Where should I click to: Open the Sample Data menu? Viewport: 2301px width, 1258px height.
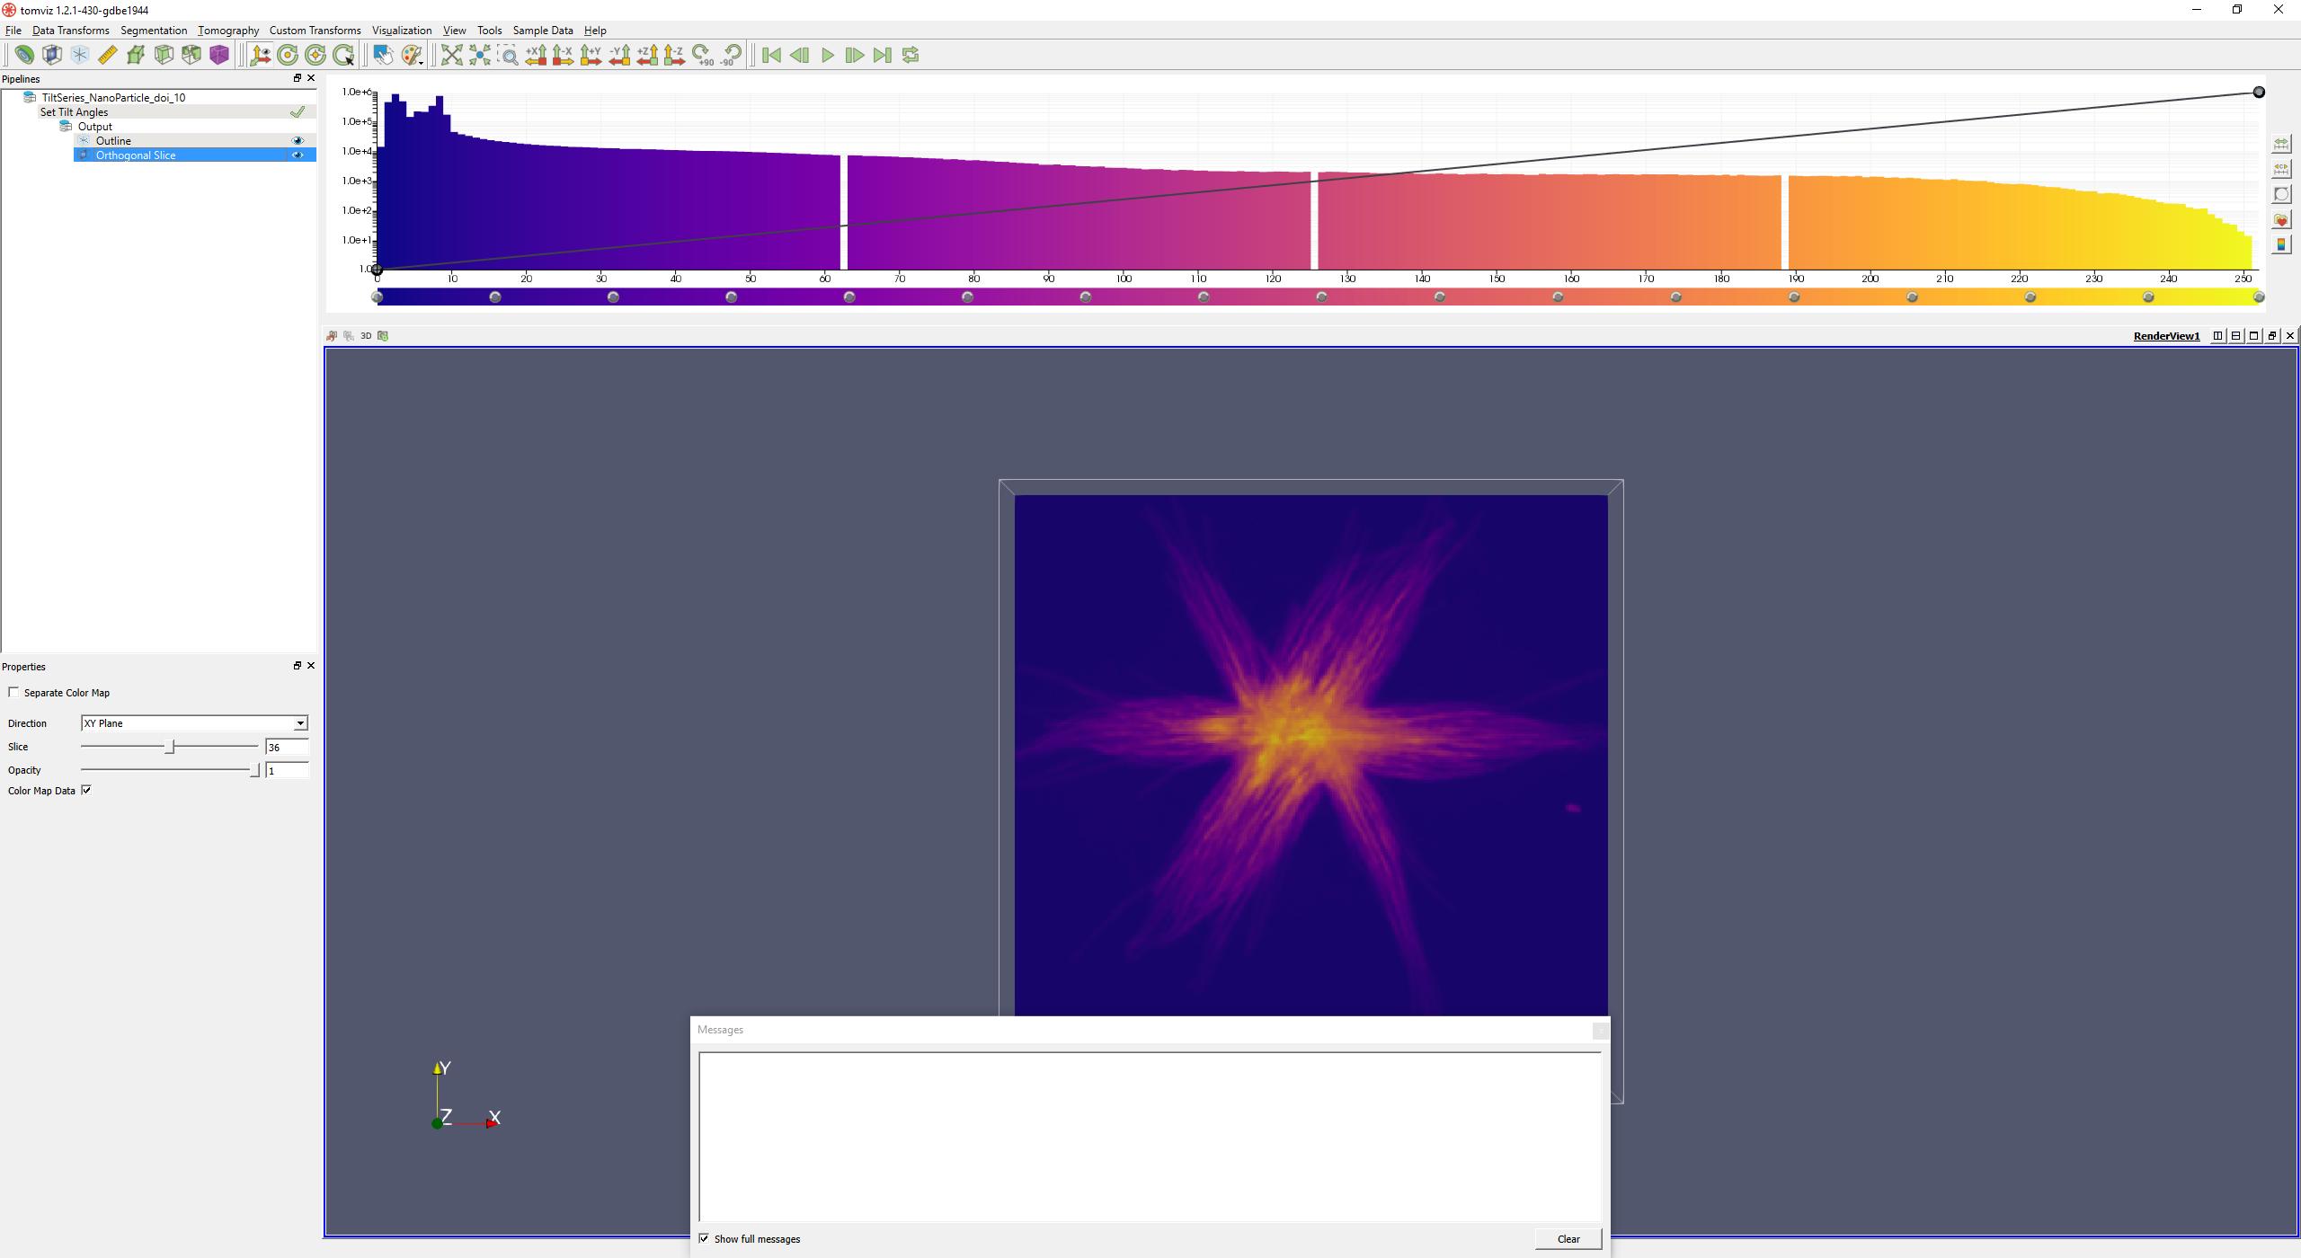[541, 30]
